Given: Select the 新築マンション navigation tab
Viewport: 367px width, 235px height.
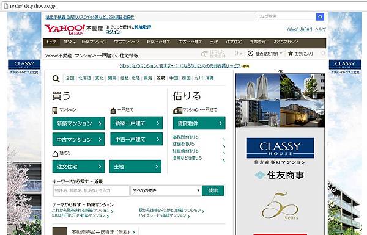Looking at the screenshot, I should (94, 42).
